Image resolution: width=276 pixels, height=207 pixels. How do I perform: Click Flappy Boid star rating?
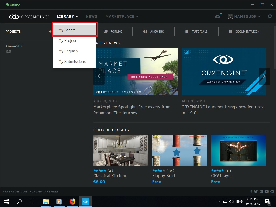pyautogui.click(x=158, y=171)
